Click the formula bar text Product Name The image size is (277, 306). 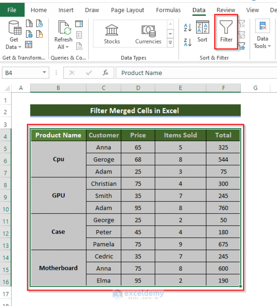[142, 73]
